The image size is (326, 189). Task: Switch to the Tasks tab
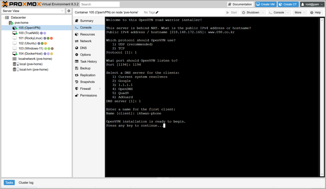pyautogui.click(x=9, y=183)
